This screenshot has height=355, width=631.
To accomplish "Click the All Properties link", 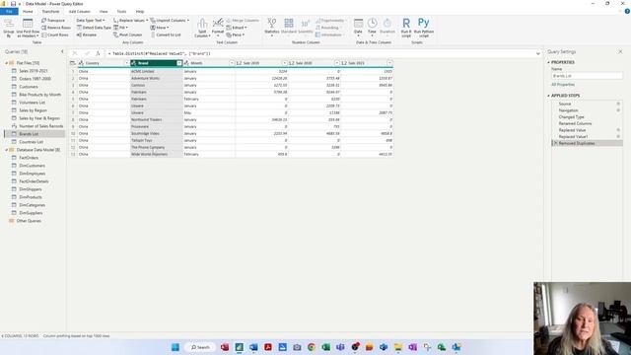I will [563, 85].
